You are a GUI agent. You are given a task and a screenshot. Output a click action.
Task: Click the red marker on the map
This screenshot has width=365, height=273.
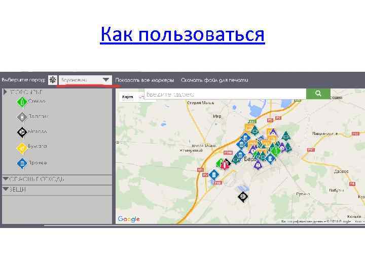pyautogui.click(x=225, y=165)
